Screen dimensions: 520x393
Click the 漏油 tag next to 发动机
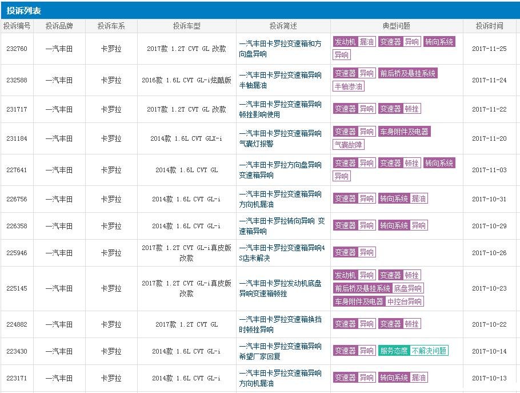pyautogui.click(x=366, y=41)
